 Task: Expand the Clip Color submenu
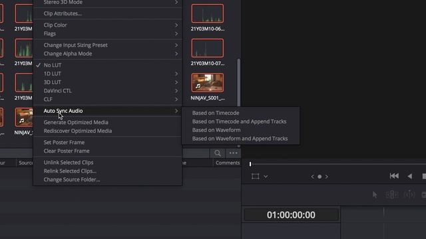[x=108, y=25]
